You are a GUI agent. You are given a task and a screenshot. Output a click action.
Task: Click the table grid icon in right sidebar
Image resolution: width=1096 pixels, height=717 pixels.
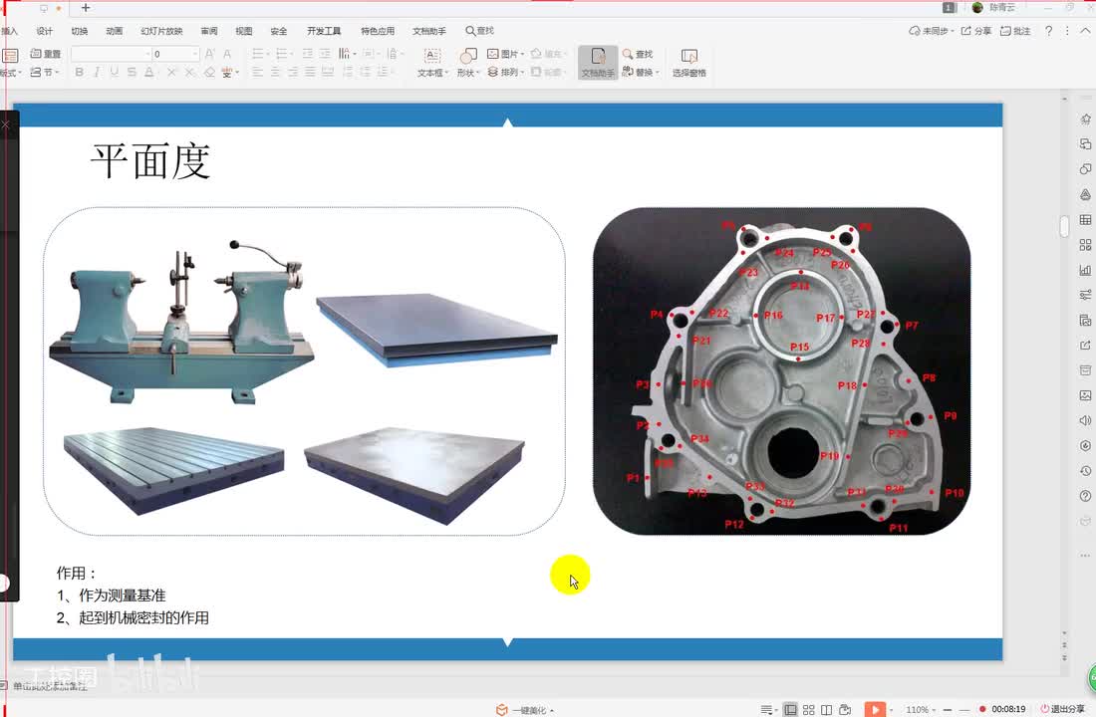(1085, 219)
